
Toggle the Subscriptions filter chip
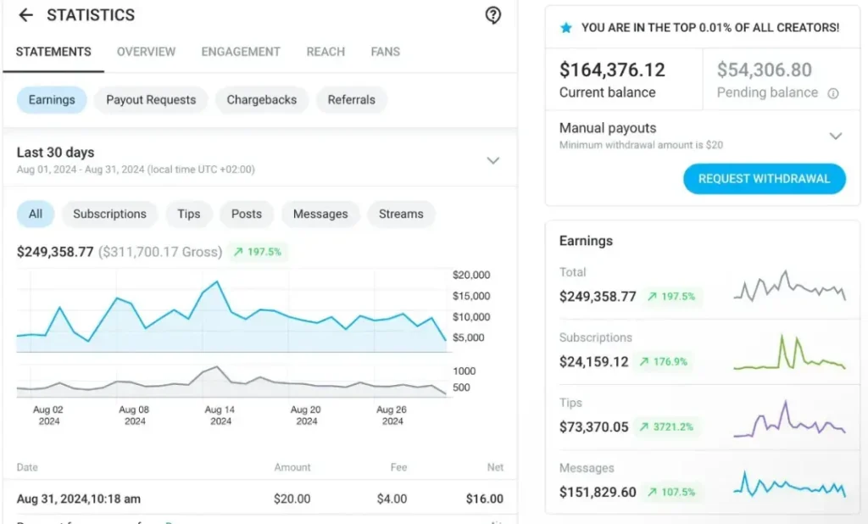[x=109, y=214]
